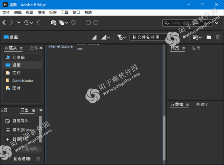
Task: Open thumbnail quality options dropdown
Action: [x=106, y=37]
